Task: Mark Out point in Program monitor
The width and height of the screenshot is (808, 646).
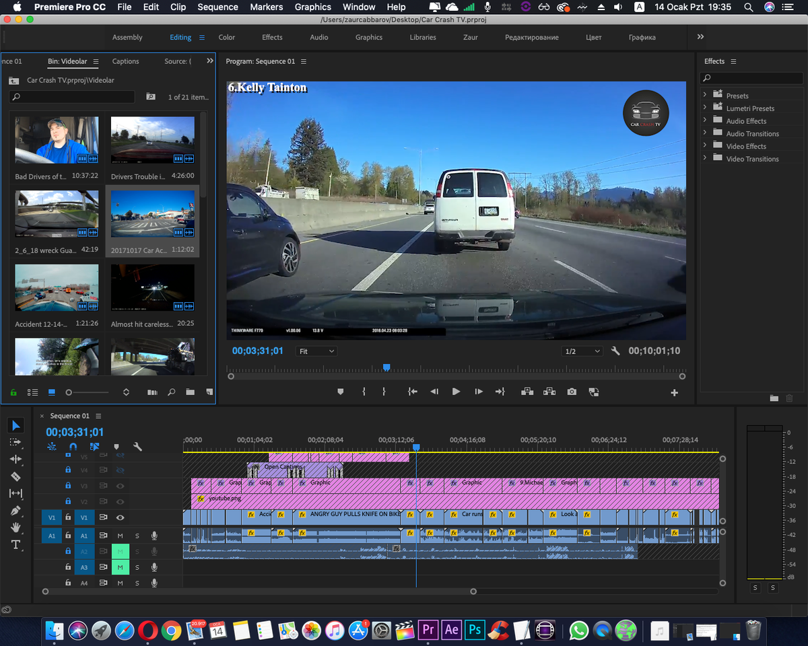Action: [x=384, y=392]
